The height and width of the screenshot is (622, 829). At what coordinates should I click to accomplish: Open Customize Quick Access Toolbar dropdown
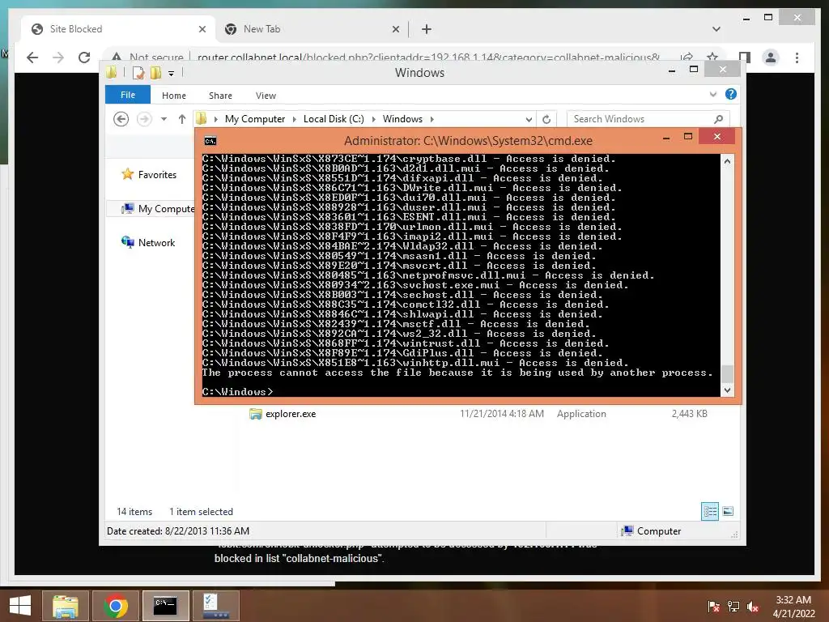click(172, 73)
